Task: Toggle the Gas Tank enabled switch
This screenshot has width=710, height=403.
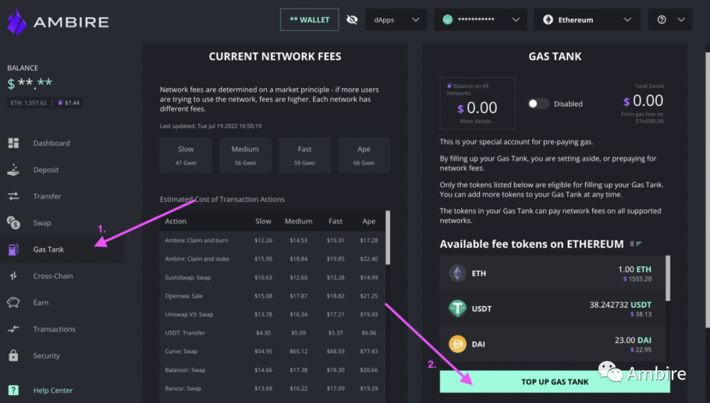Action: click(538, 104)
